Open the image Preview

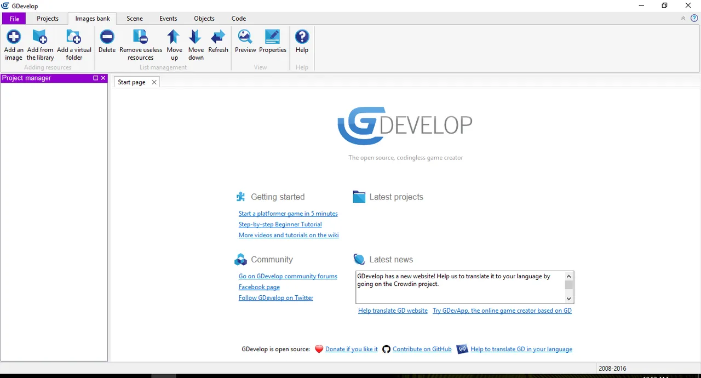tap(245, 42)
